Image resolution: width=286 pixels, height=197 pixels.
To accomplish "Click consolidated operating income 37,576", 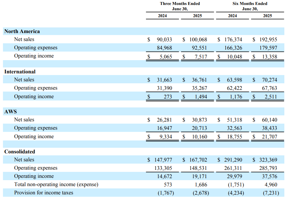I will tap(270, 176).
